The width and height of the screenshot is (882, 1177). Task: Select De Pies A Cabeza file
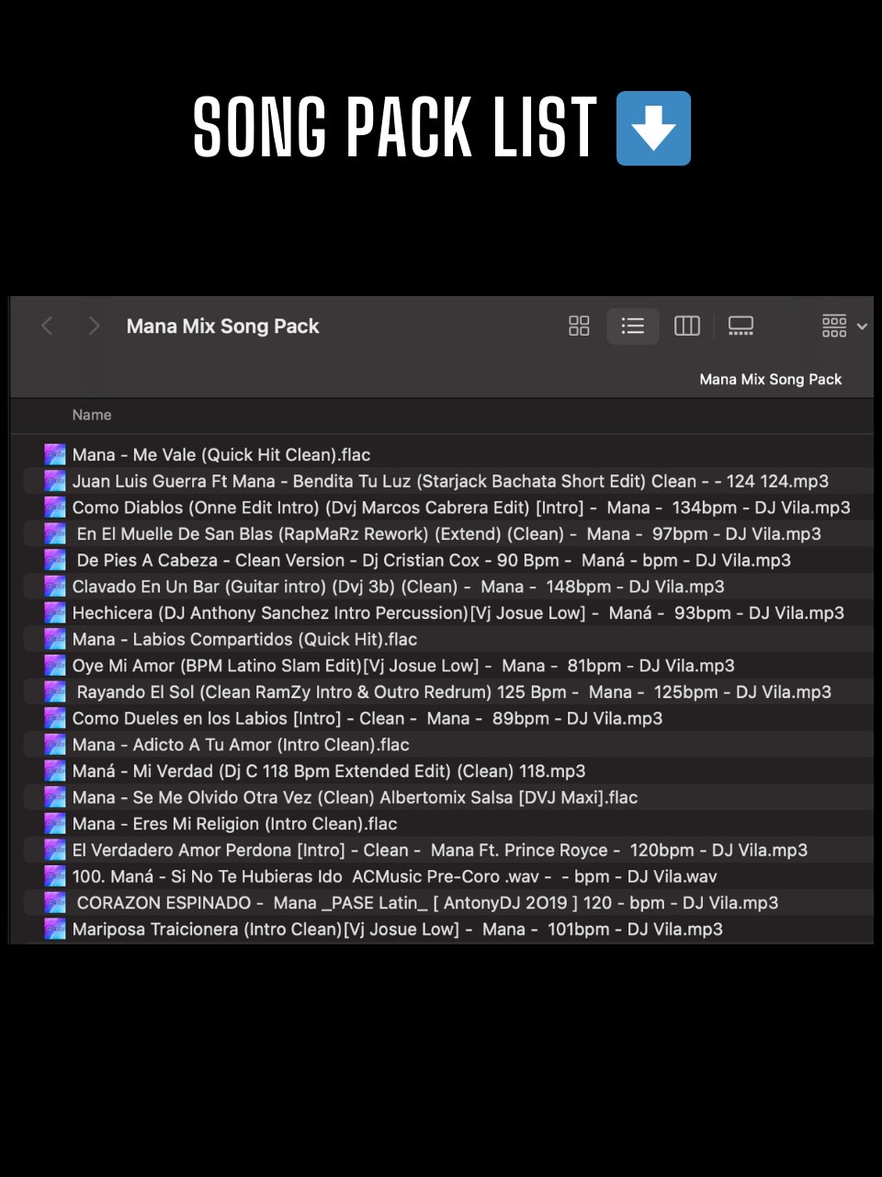point(434,560)
